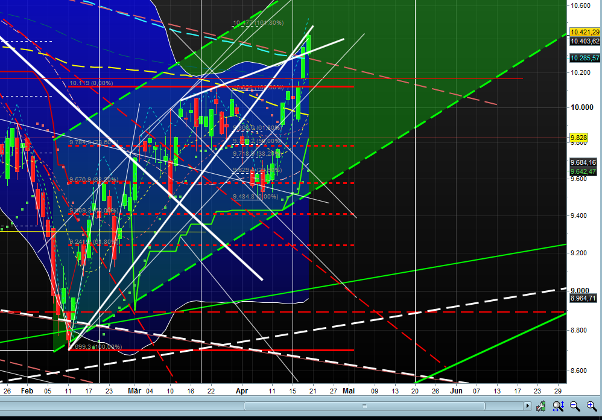
Task: Click the 9.684,16 price label
Action: (x=583, y=162)
